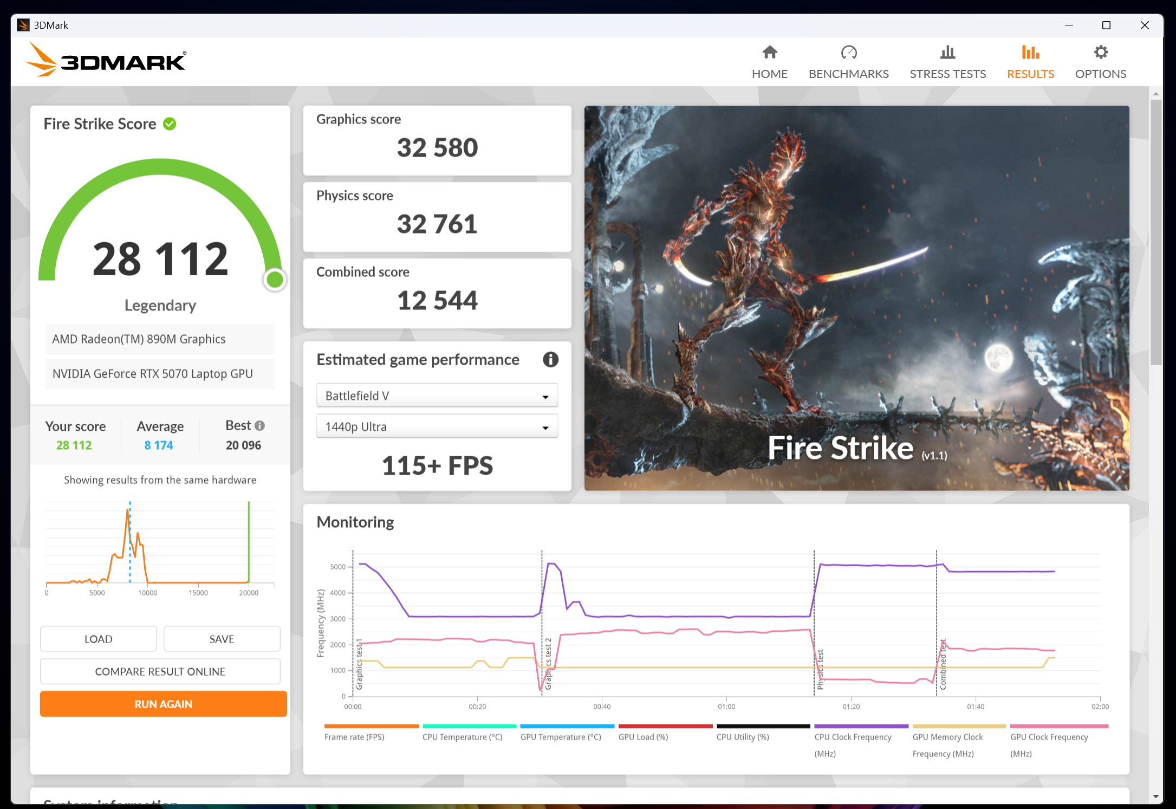Image resolution: width=1176 pixels, height=809 pixels.
Task: Click 'Showing results from the same hardware' text
Action: coord(160,480)
